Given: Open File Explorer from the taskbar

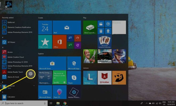Looking at the screenshot, I should 58,103.
